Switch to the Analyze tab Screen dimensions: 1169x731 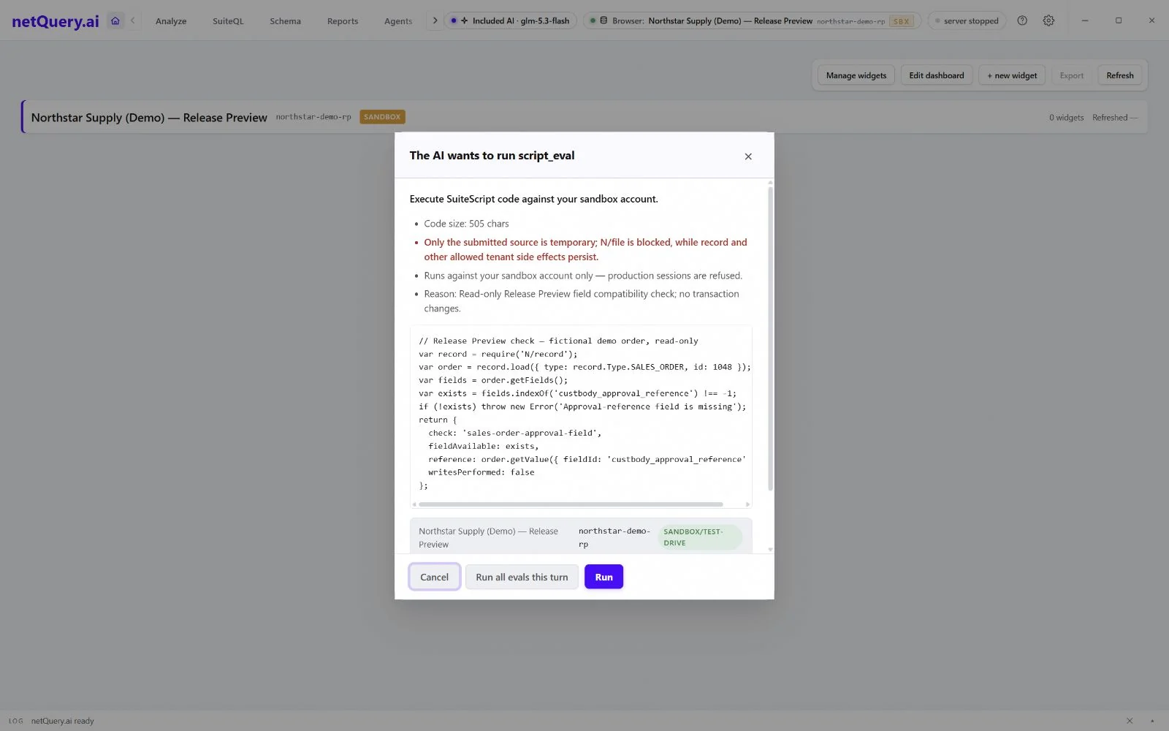(171, 21)
